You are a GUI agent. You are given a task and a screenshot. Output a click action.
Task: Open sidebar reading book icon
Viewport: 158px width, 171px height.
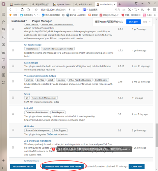click(3, 45)
